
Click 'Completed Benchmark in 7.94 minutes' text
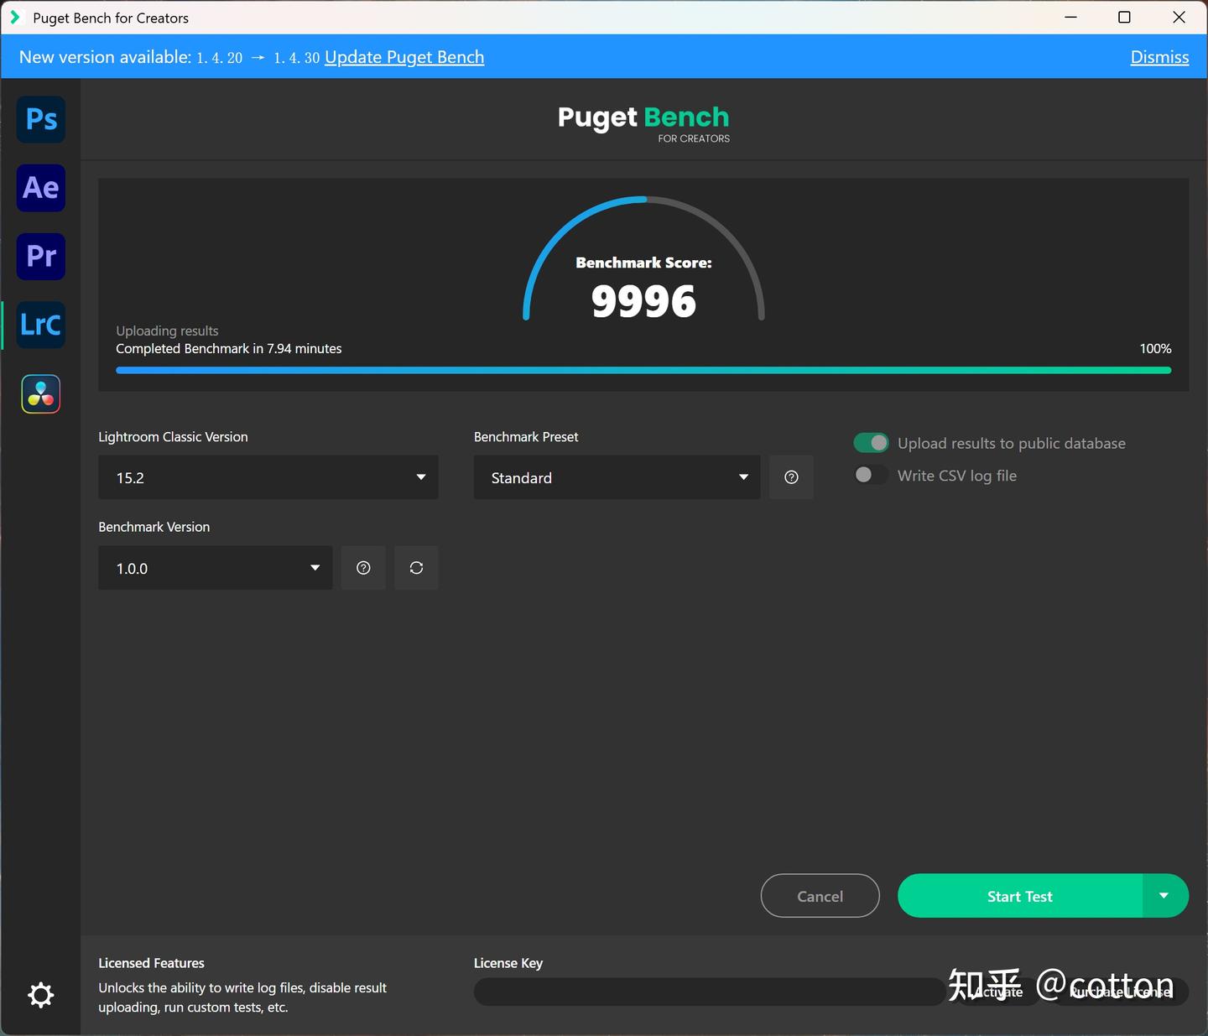[x=229, y=348]
